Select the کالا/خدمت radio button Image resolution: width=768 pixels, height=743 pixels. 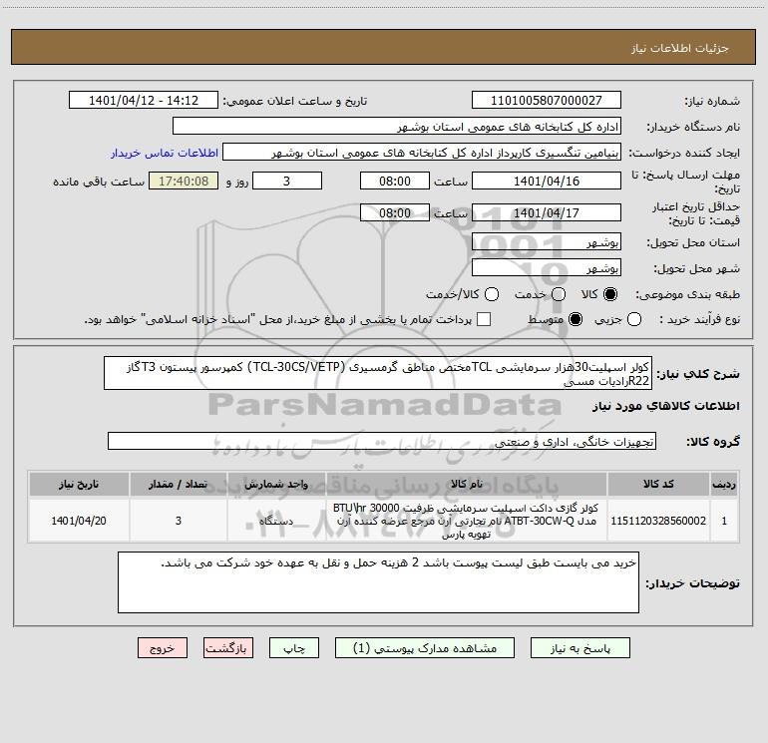click(492, 294)
